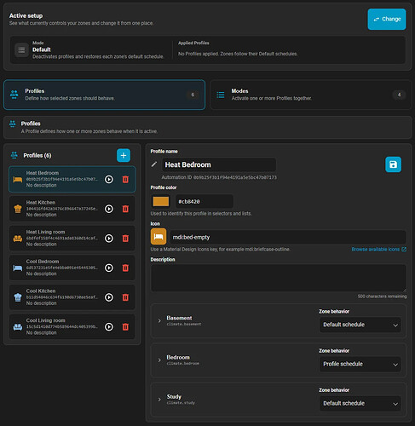Click the Profiles section header icon
Image resolution: width=415 pixels, height=426 pixels.
(13, 124)
